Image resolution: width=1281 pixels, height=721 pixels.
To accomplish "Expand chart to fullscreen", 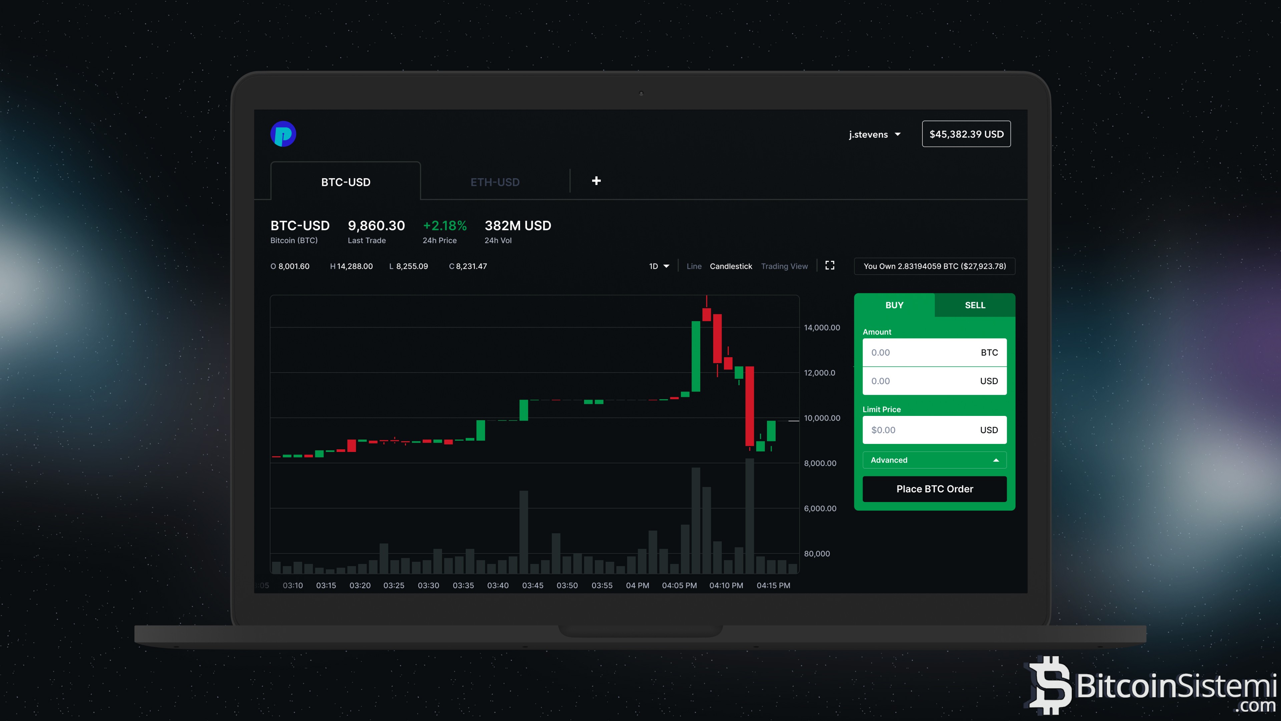I will pos(829,265).
